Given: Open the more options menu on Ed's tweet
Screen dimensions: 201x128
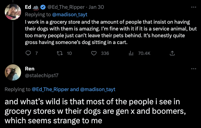Looking at the screenshot, I should point(194,7).
